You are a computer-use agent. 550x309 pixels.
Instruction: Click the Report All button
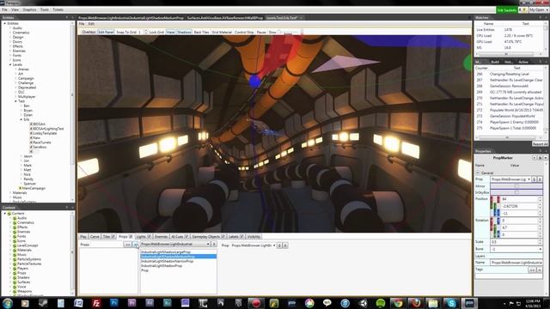click(540, 144)
